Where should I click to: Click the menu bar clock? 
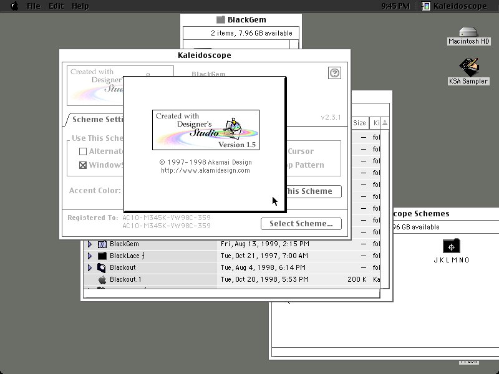[395, 6]
